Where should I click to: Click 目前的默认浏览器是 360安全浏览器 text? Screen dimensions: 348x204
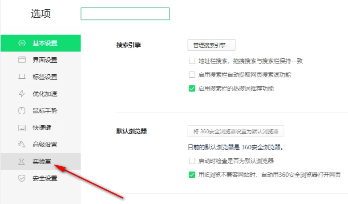(x=236, y=147)
